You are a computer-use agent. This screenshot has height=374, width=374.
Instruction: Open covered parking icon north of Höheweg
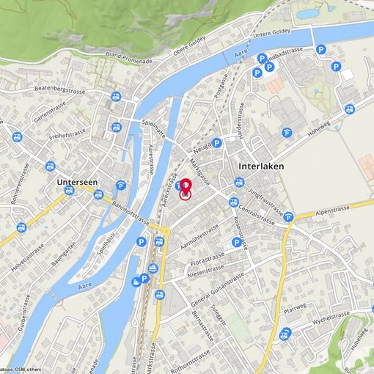287,133
